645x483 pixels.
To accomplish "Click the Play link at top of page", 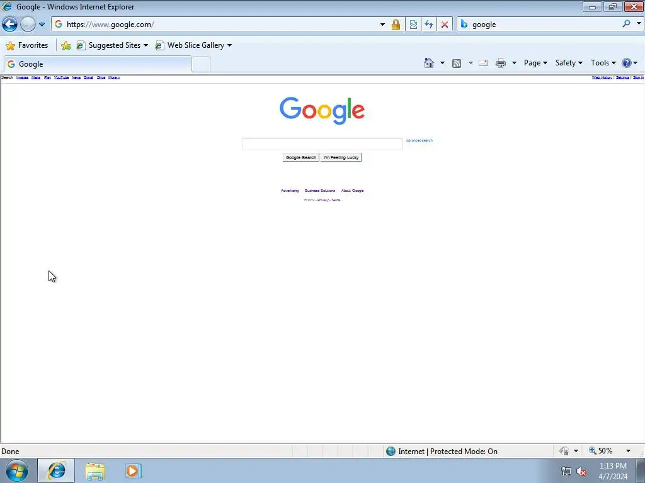I will pyautogui.click(x=47, y=77).
